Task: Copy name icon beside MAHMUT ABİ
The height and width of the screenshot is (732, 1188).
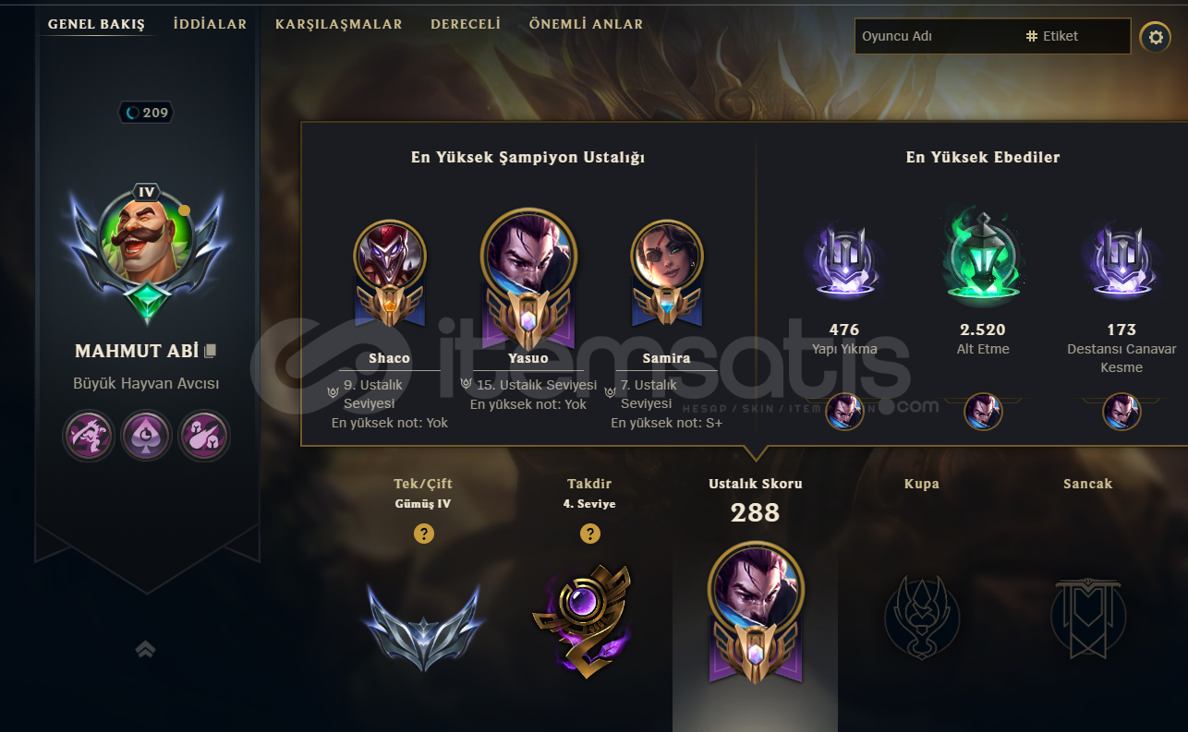Action: [x=211, y=351]
